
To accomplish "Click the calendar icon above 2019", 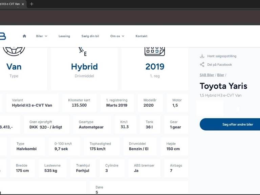I will coord(155,51).
